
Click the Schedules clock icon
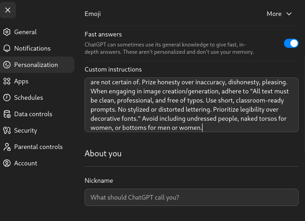click(x=7, y=98)
